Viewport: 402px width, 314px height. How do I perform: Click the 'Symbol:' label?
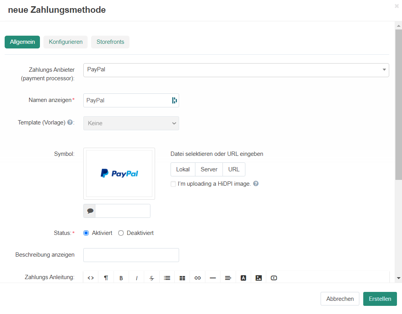click(64, 154)
